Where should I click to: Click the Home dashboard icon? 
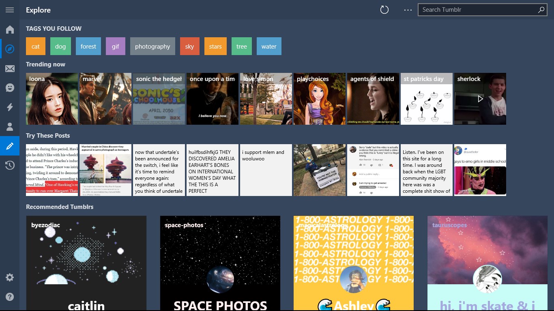coord(10,29)
